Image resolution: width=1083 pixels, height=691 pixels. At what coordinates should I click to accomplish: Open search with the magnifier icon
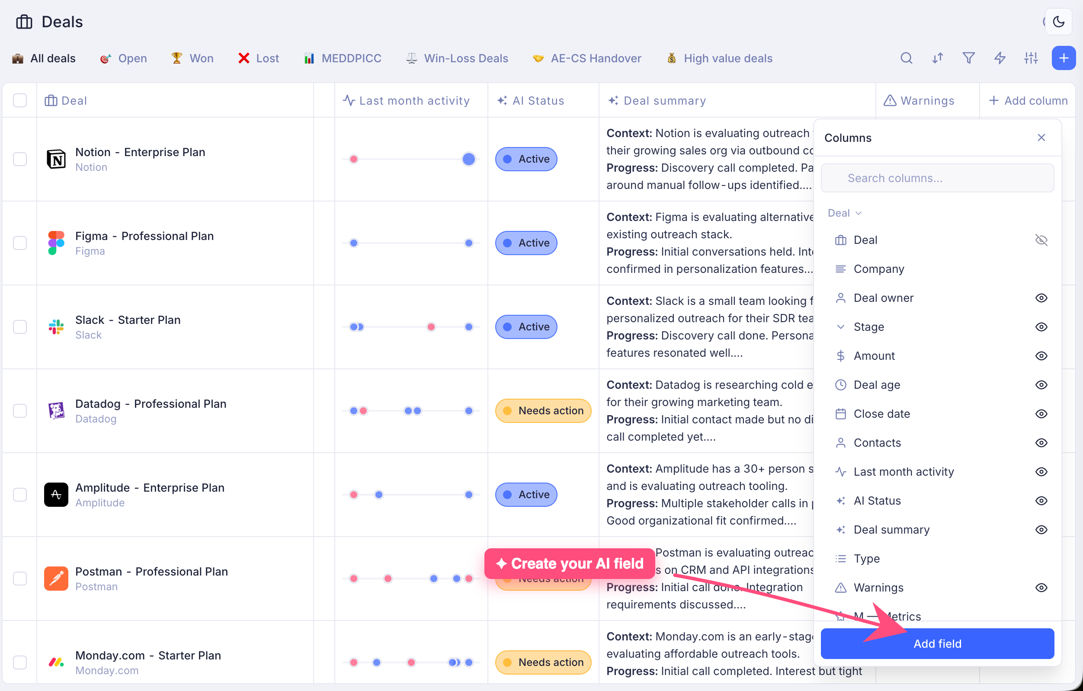tap(906, 58)
